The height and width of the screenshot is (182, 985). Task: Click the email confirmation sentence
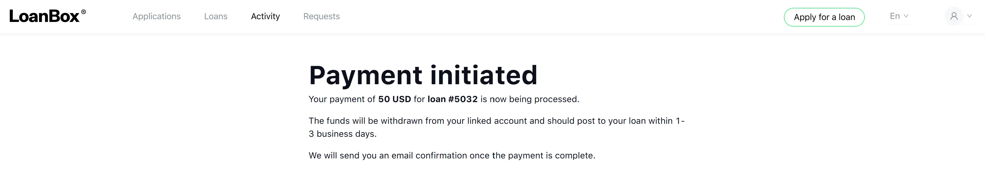click(452, 156)
